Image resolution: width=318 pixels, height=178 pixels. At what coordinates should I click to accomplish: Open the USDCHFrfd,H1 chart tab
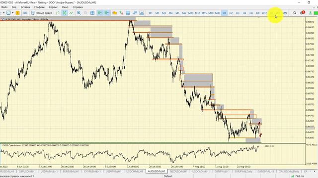(135, 172)
